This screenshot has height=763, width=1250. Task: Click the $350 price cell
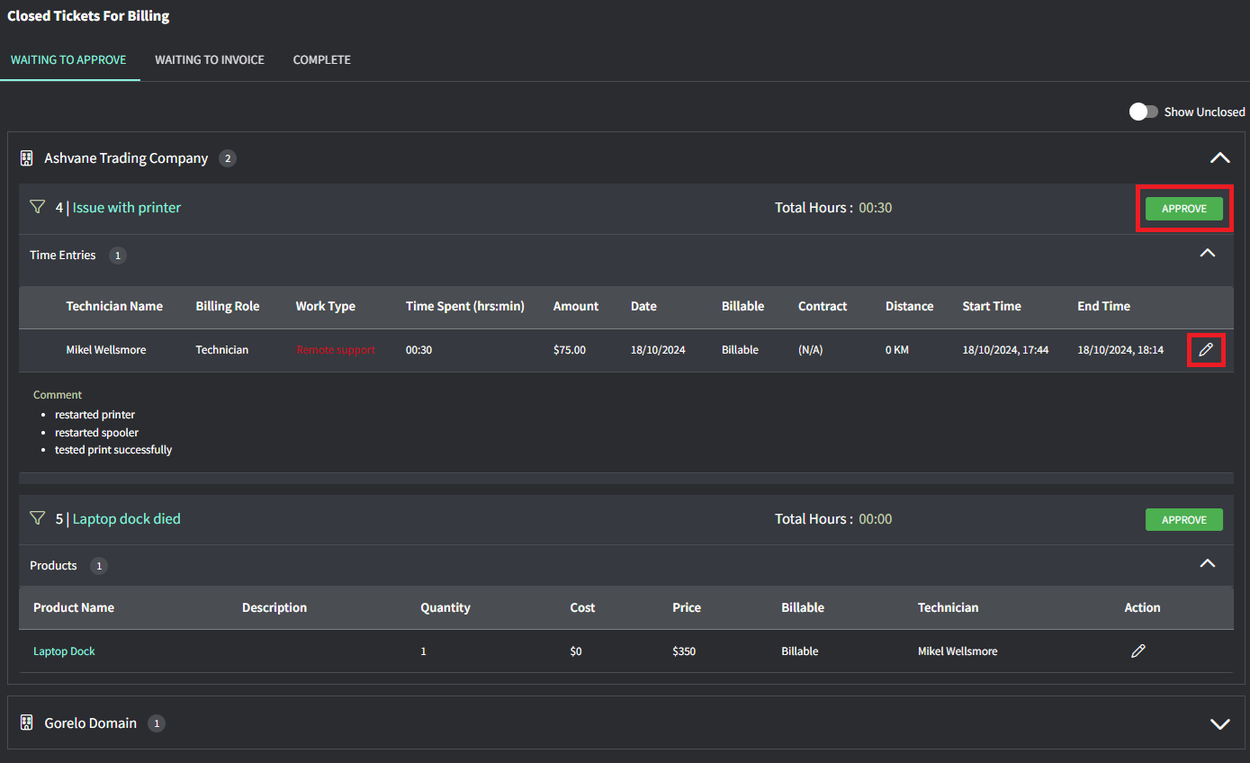684,651
